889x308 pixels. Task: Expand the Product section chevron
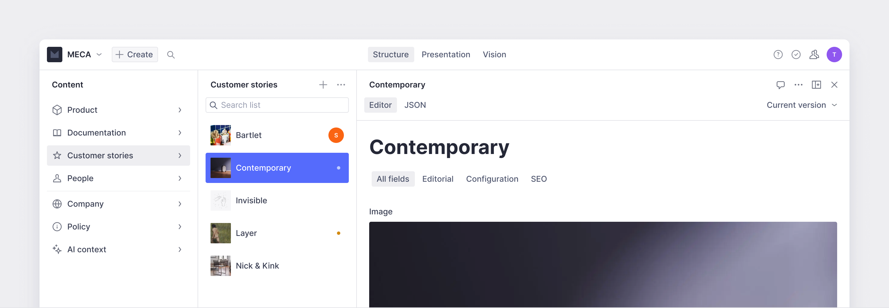click(x=180, y=110)
